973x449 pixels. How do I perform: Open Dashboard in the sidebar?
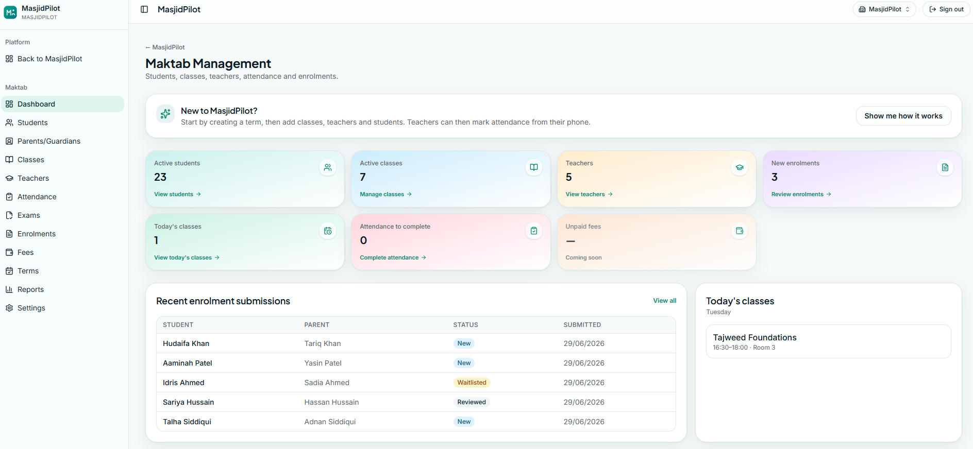(x=62, y=104)
